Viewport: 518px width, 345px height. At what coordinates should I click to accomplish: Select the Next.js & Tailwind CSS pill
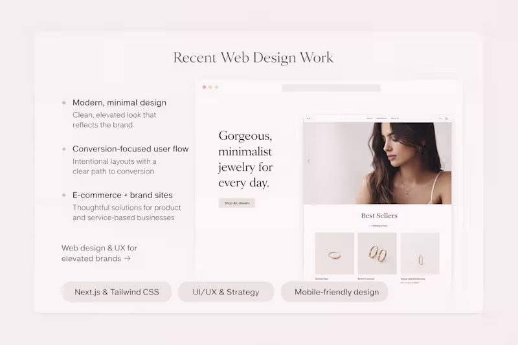pyautogui.click(x=117, y=292)
